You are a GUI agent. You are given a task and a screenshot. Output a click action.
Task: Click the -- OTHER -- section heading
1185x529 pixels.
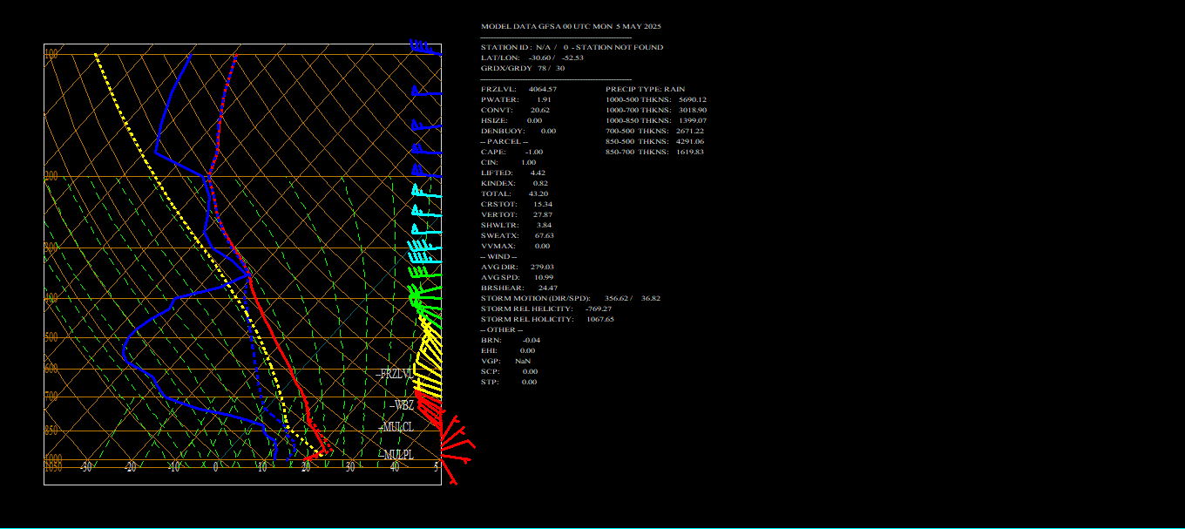502,329
